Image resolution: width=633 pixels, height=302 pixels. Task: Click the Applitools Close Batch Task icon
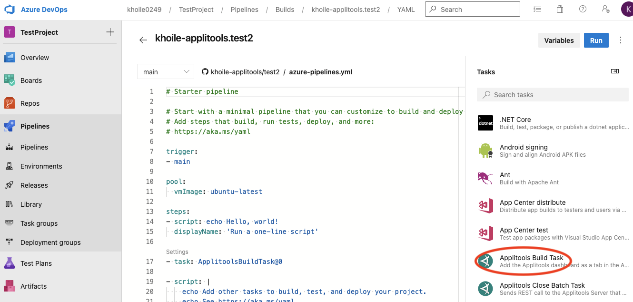485,289
